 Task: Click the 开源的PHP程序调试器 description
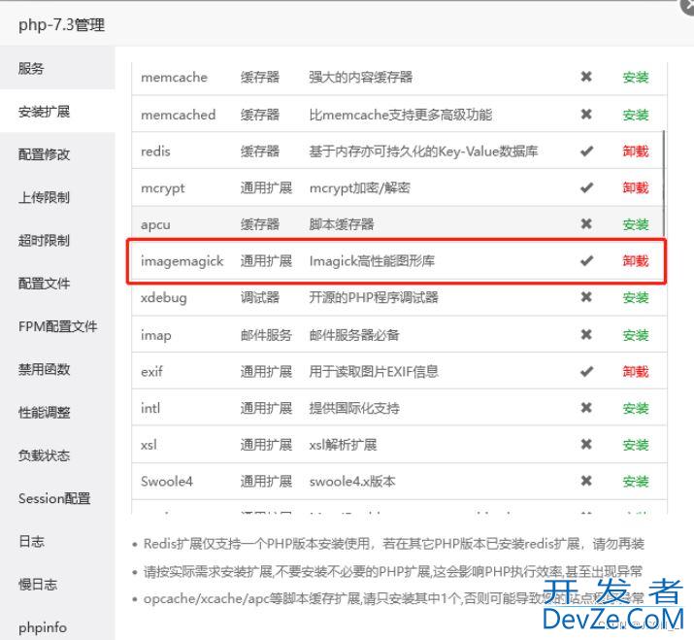point(374,297)
